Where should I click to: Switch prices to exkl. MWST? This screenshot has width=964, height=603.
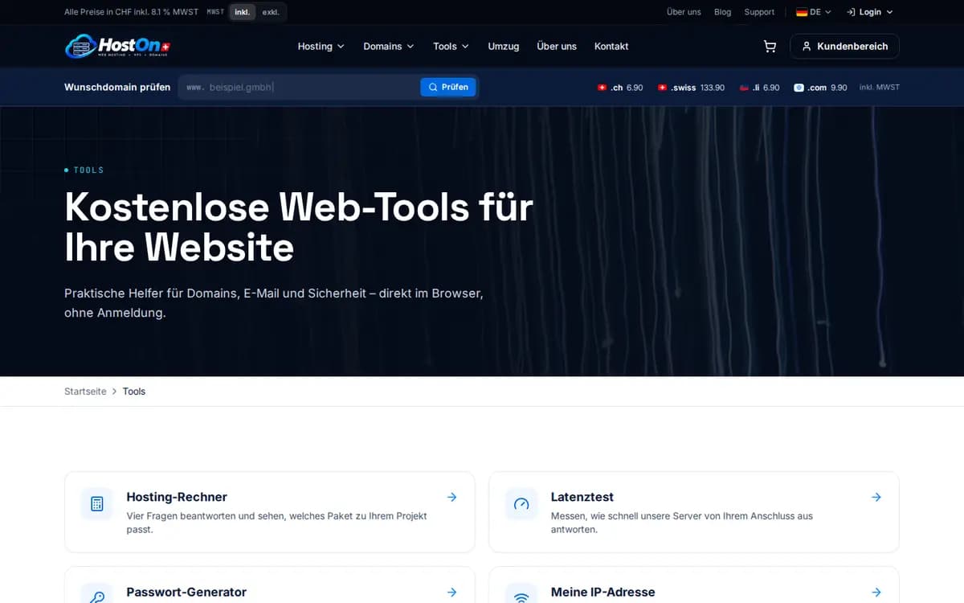(x=271, y=12)
